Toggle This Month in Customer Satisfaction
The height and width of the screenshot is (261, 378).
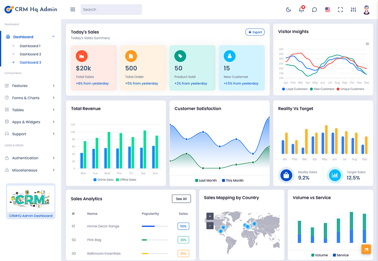(x=233, y=181)
